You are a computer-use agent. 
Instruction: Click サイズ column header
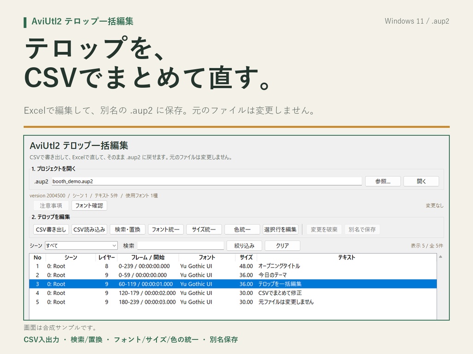tap(246, 257)
